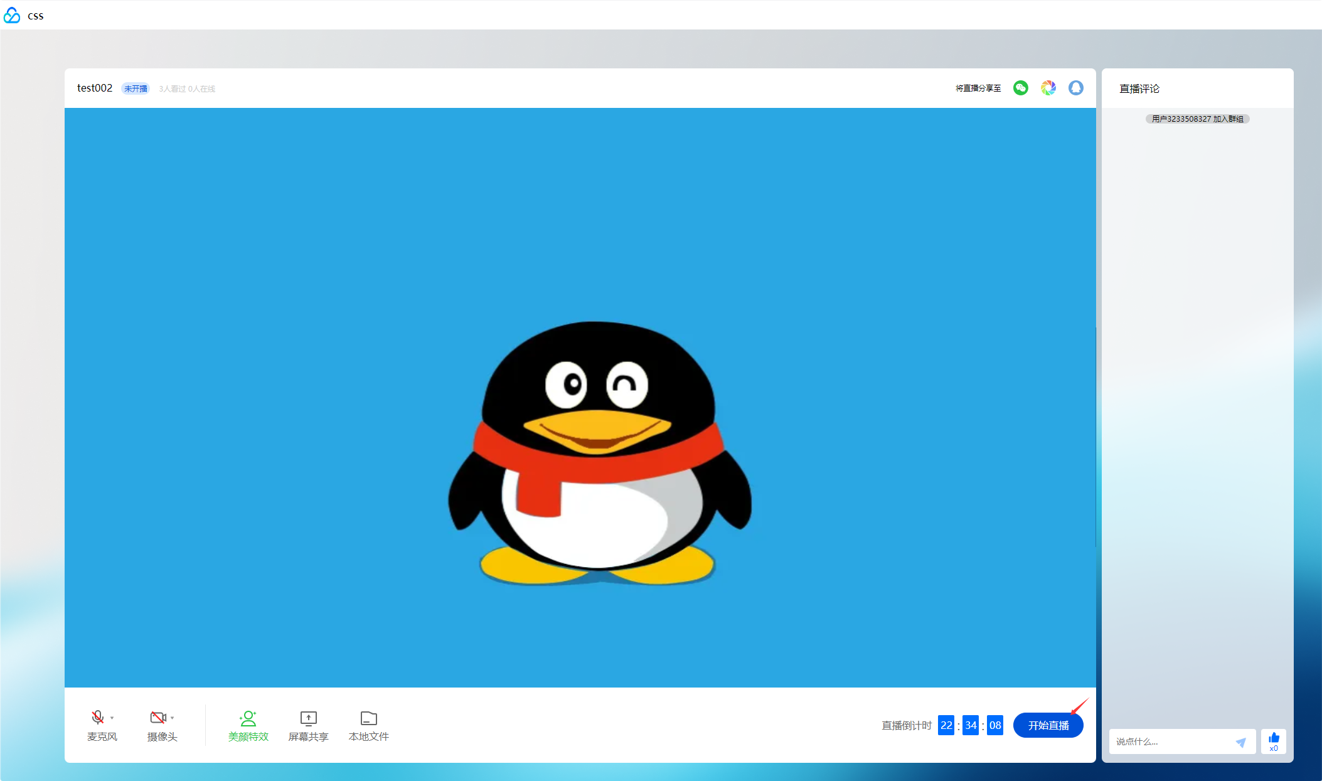Screen dimensions: 1322x781
Task: Click the countdown seconds value 08
Action: [995, 725]
